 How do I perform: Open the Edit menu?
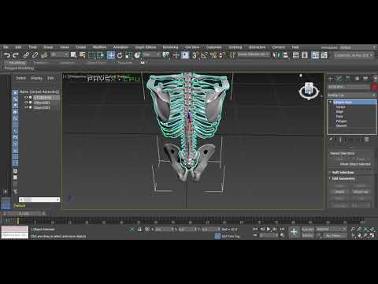18,47
